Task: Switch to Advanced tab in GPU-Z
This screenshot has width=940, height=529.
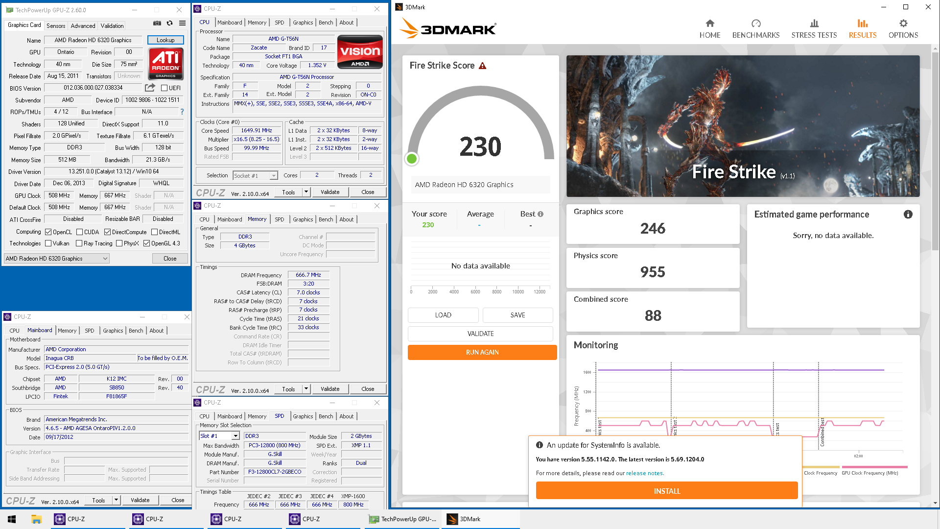Action: [x=83, y=26]
